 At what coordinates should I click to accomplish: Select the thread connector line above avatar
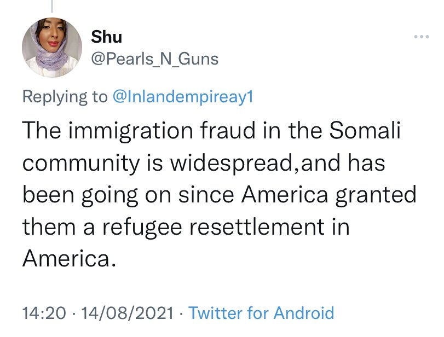pos(52,6)
